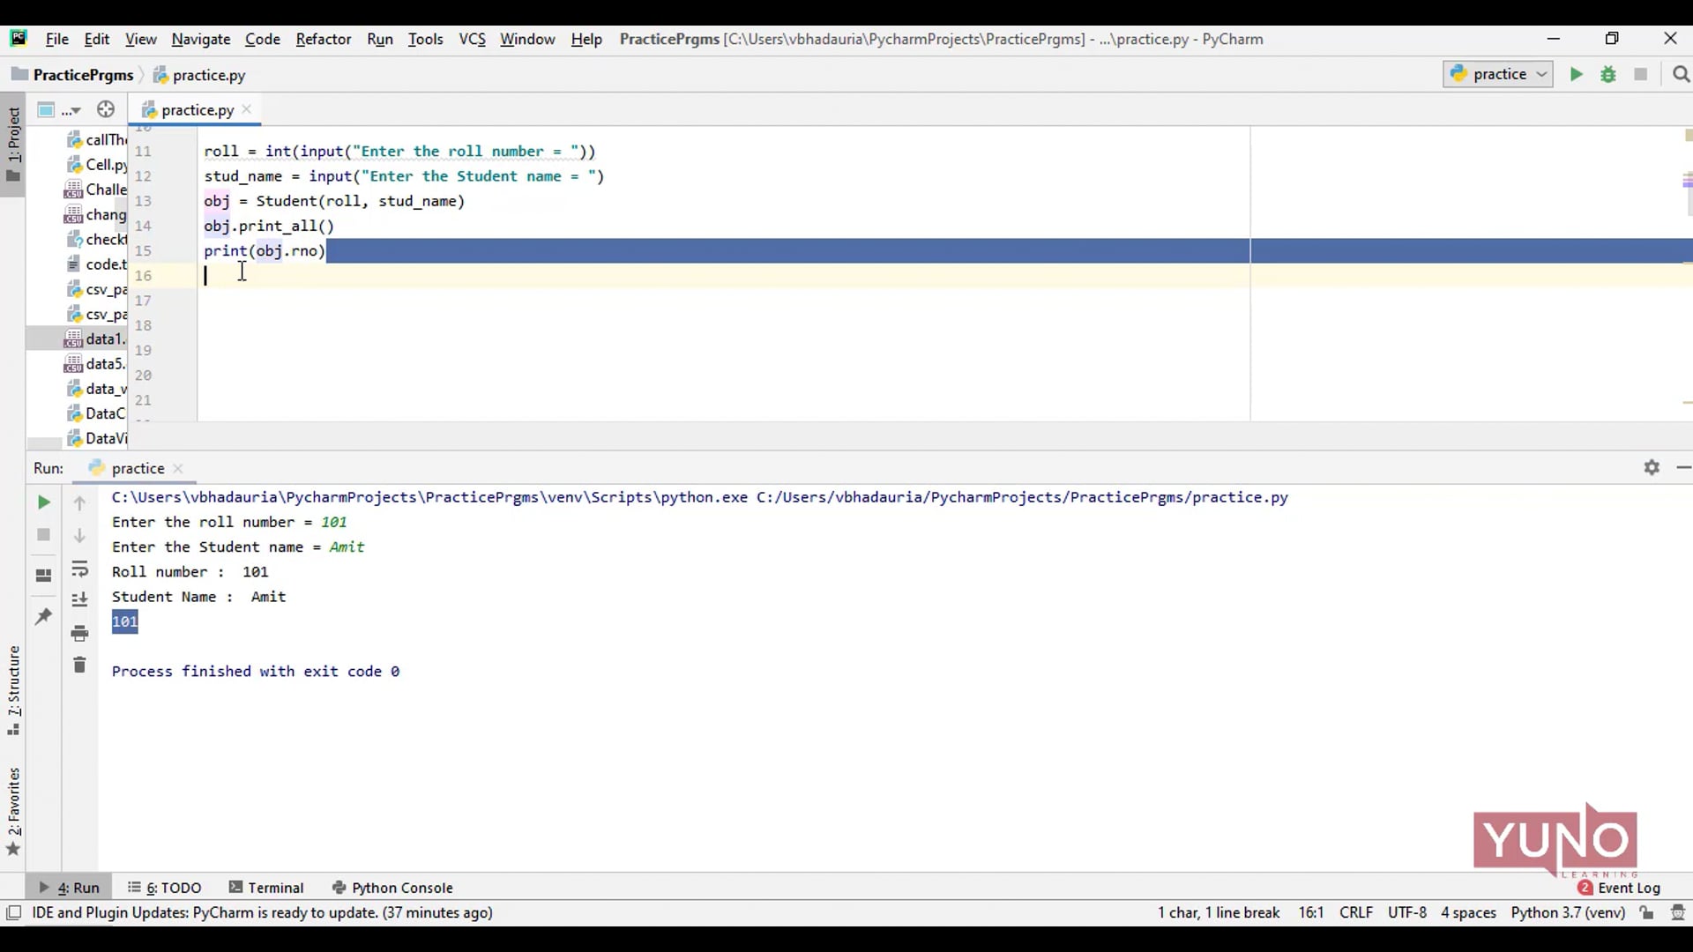Toggle soft-wrap in the Run console
The image size is (1693, 952).
click(79, 569)
